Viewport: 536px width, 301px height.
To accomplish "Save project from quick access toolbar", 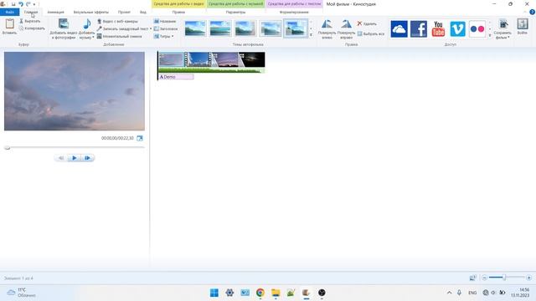I will [x=13, y=4].
